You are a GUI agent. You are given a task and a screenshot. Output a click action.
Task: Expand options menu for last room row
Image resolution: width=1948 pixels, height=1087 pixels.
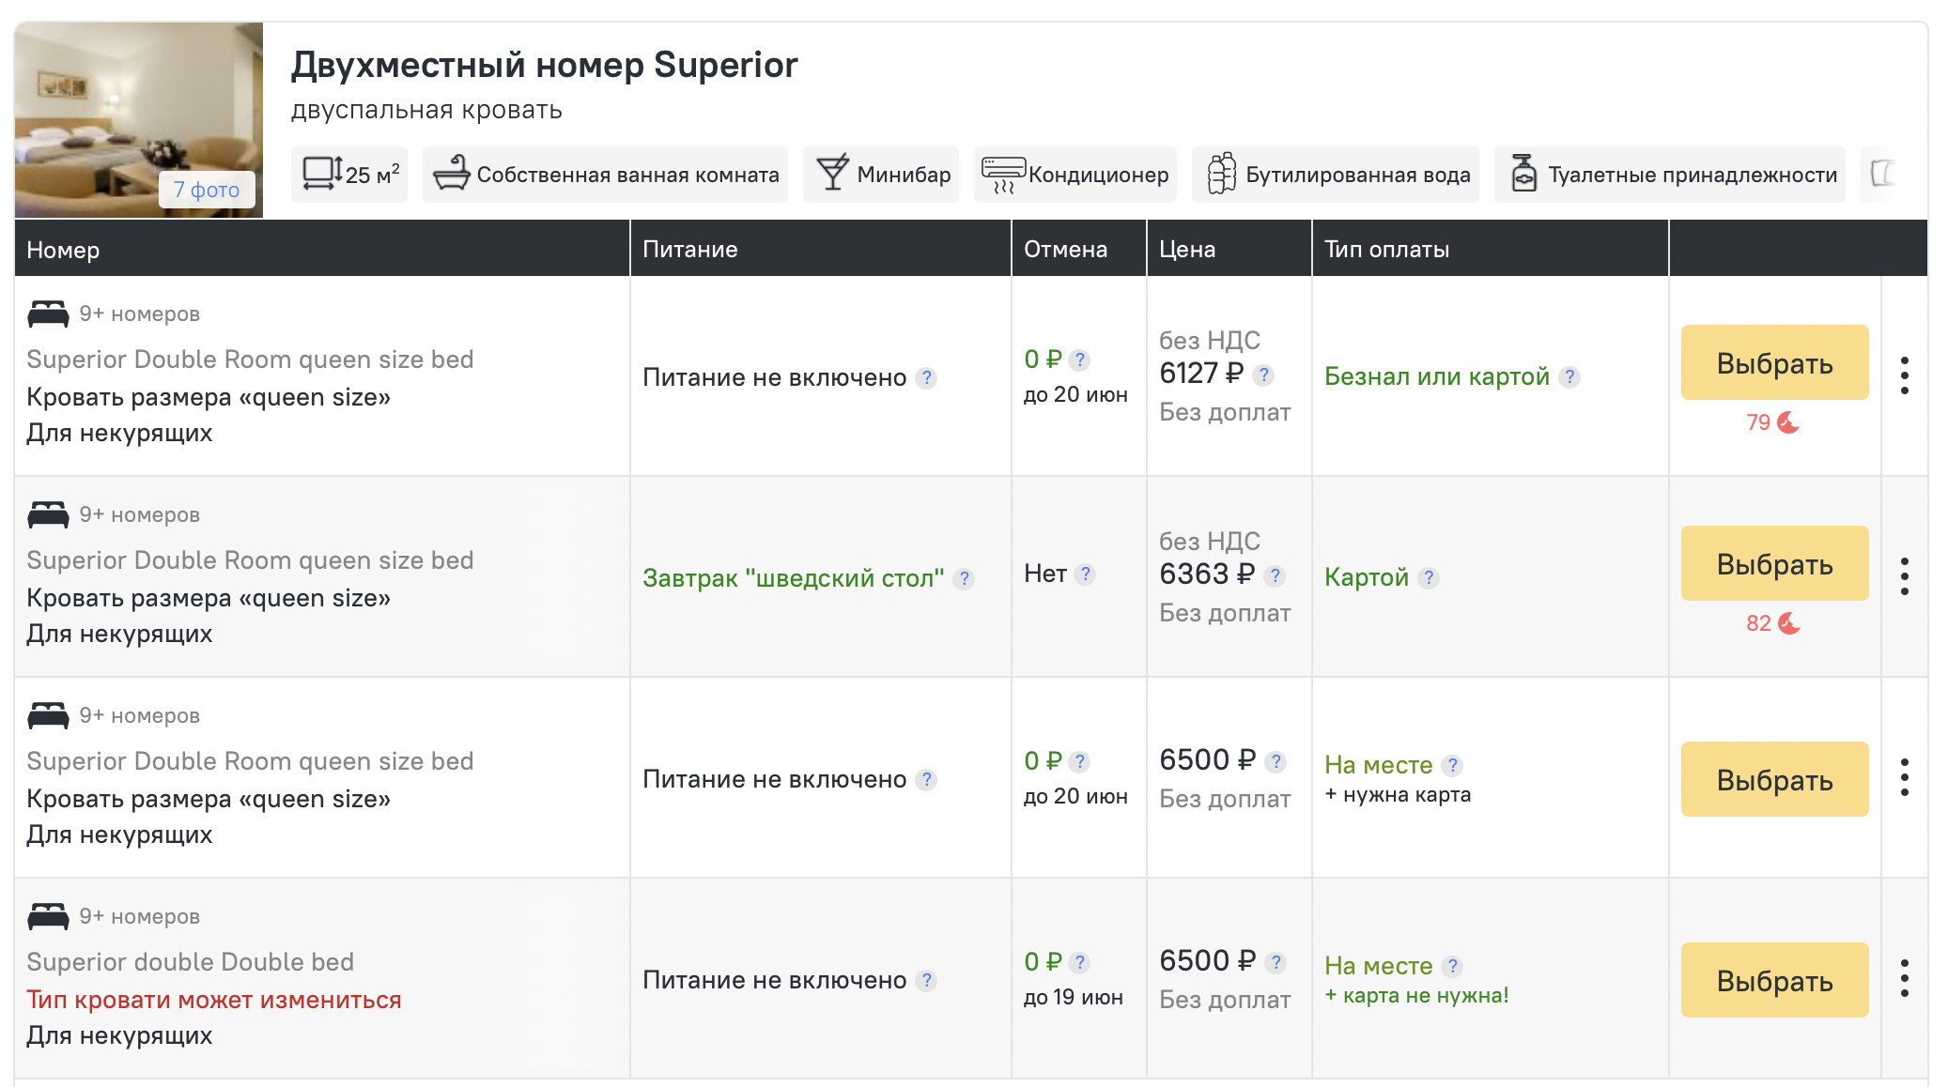1904,978
